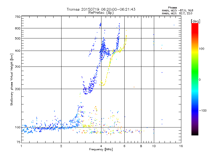The height and width of the screenshot is (159, 213).
Task: Click x-axis tick label '4'
Action: tap(101, 146)
